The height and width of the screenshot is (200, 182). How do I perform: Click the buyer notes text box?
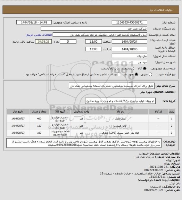pyautogui.click(x=84, y=143)
